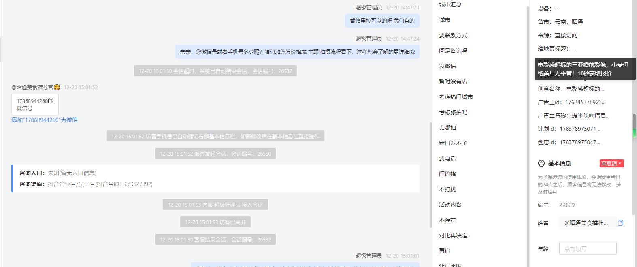Select the 考虑热门城市 quick reply
This screenshot has height=267, width=637.
coord(456,97)
